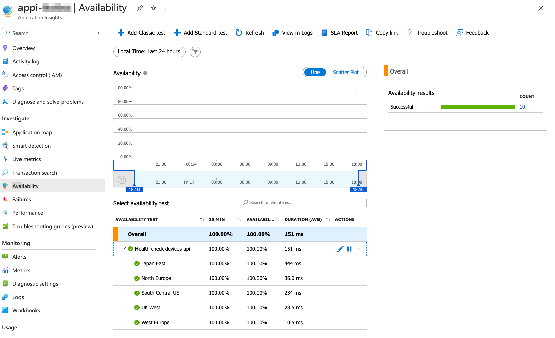
Task: Select the Health check devices-api row status icon
Action: click(130, 249)
